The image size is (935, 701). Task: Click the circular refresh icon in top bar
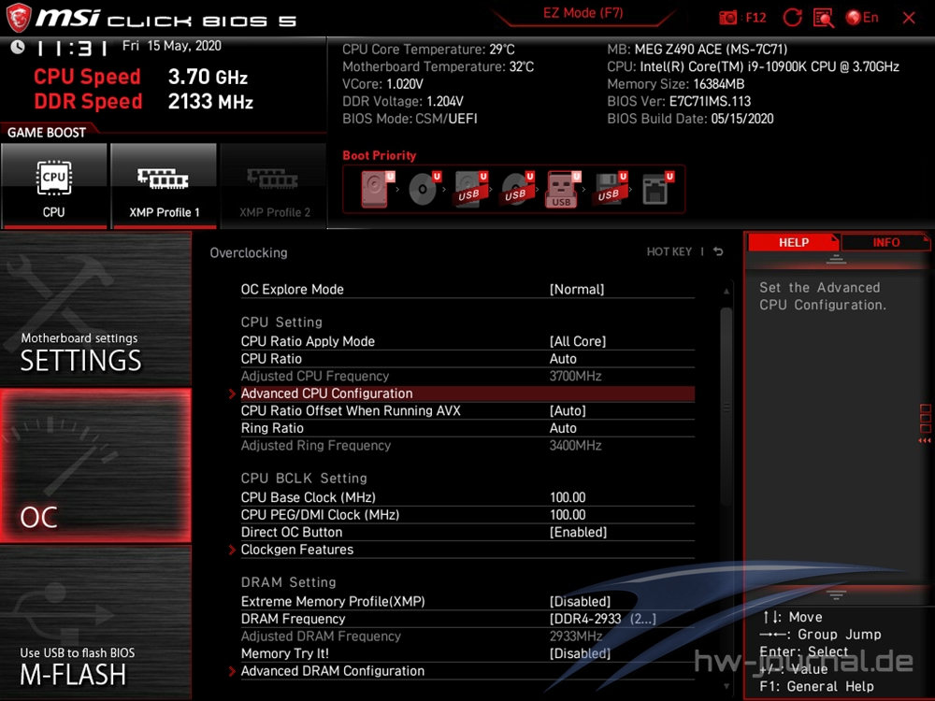[792, 17]
